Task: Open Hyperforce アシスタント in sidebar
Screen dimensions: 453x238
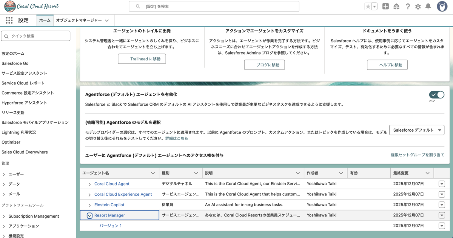Action: click(25, 103)
